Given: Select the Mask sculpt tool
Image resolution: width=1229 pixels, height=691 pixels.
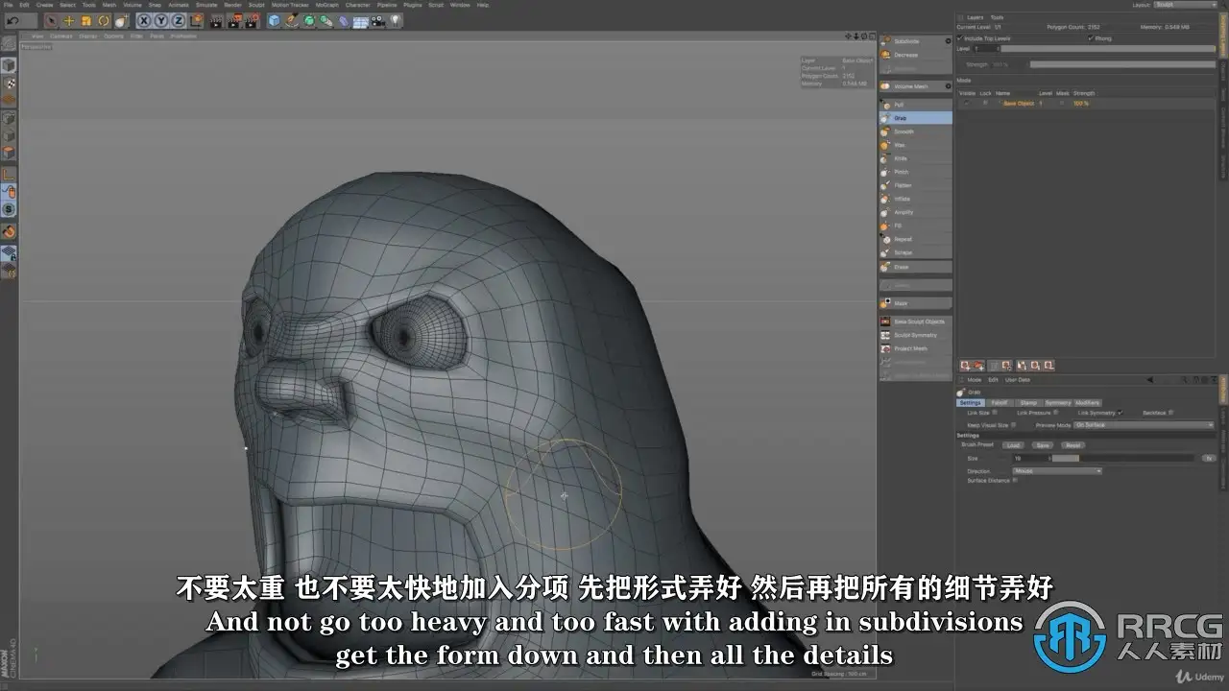Looking at the screenshot, I should tap(901, 303).
